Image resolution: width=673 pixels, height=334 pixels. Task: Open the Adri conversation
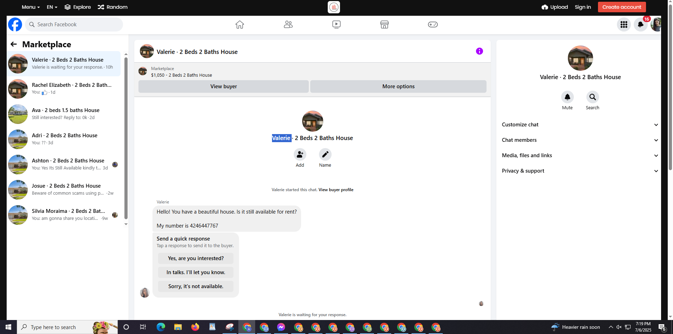tap(64, 139)
